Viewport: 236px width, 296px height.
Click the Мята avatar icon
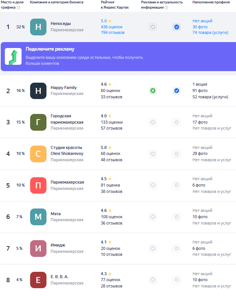tap(38, 217)
